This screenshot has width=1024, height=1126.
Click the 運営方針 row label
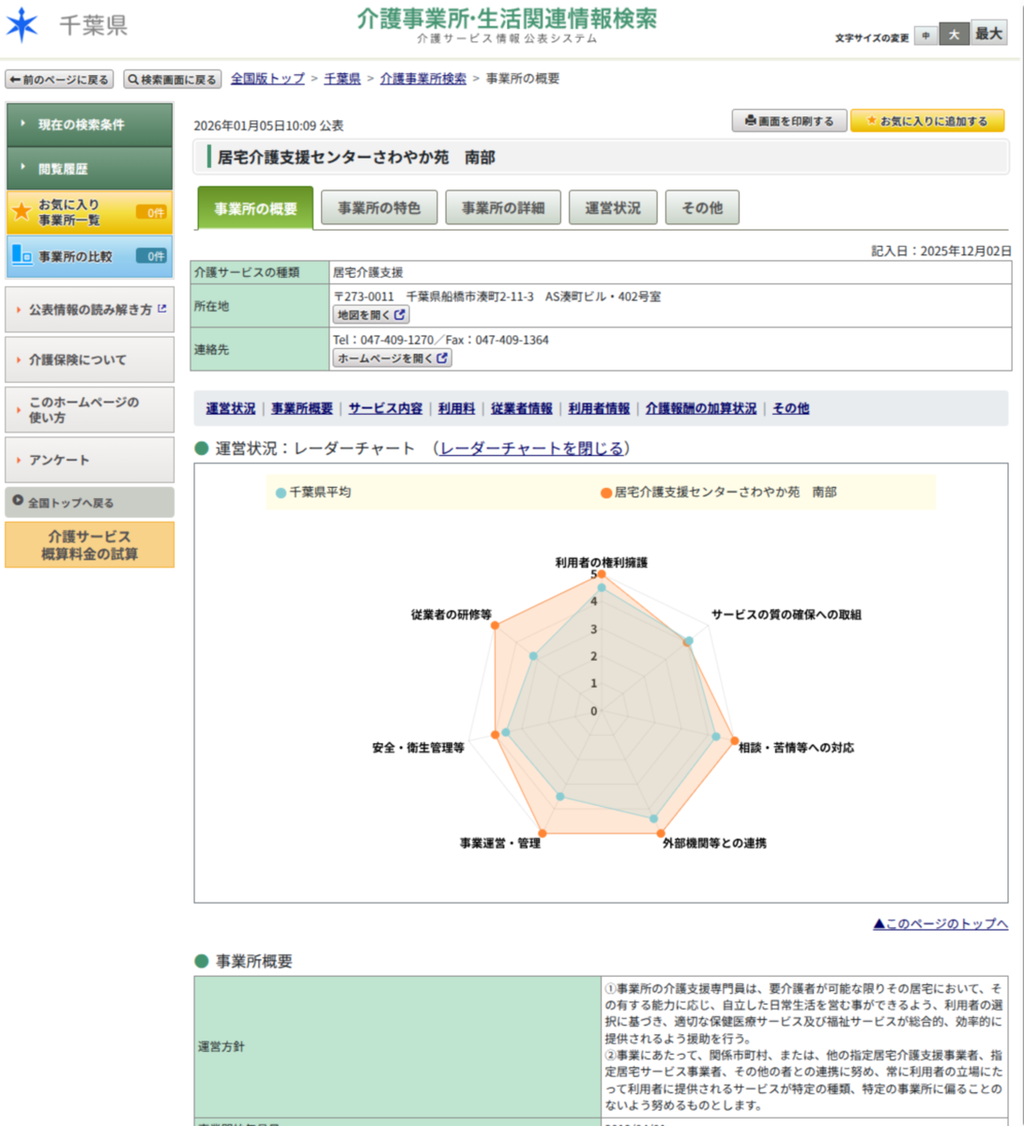click(221, 1046)
